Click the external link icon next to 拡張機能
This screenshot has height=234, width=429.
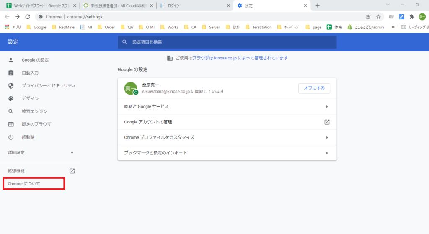point(72,171)
